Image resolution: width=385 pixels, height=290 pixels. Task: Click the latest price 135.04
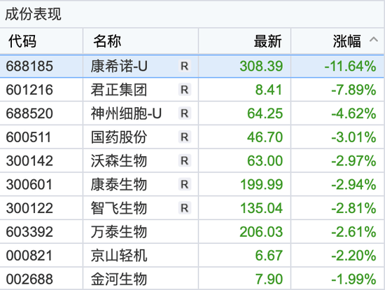262,208
